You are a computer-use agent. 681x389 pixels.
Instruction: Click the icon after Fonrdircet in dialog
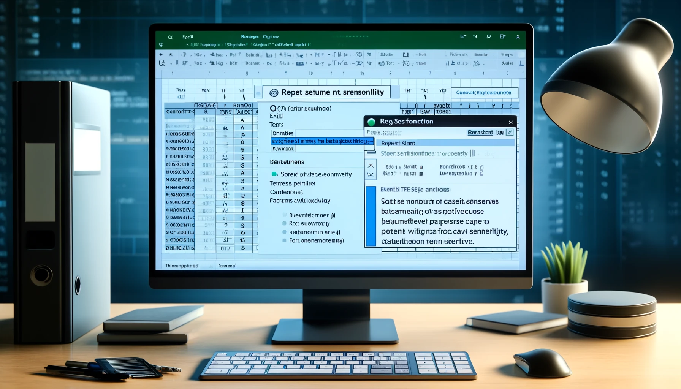pos(482,167)
